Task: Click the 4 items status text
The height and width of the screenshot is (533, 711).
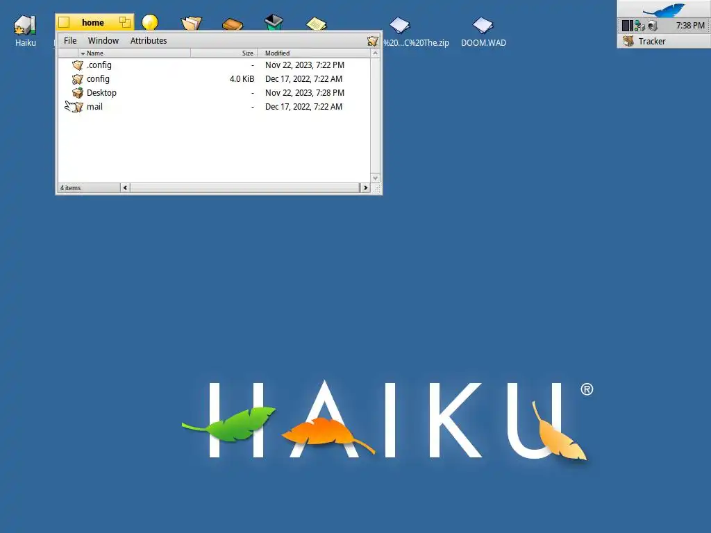Action: tap(71, 187)
